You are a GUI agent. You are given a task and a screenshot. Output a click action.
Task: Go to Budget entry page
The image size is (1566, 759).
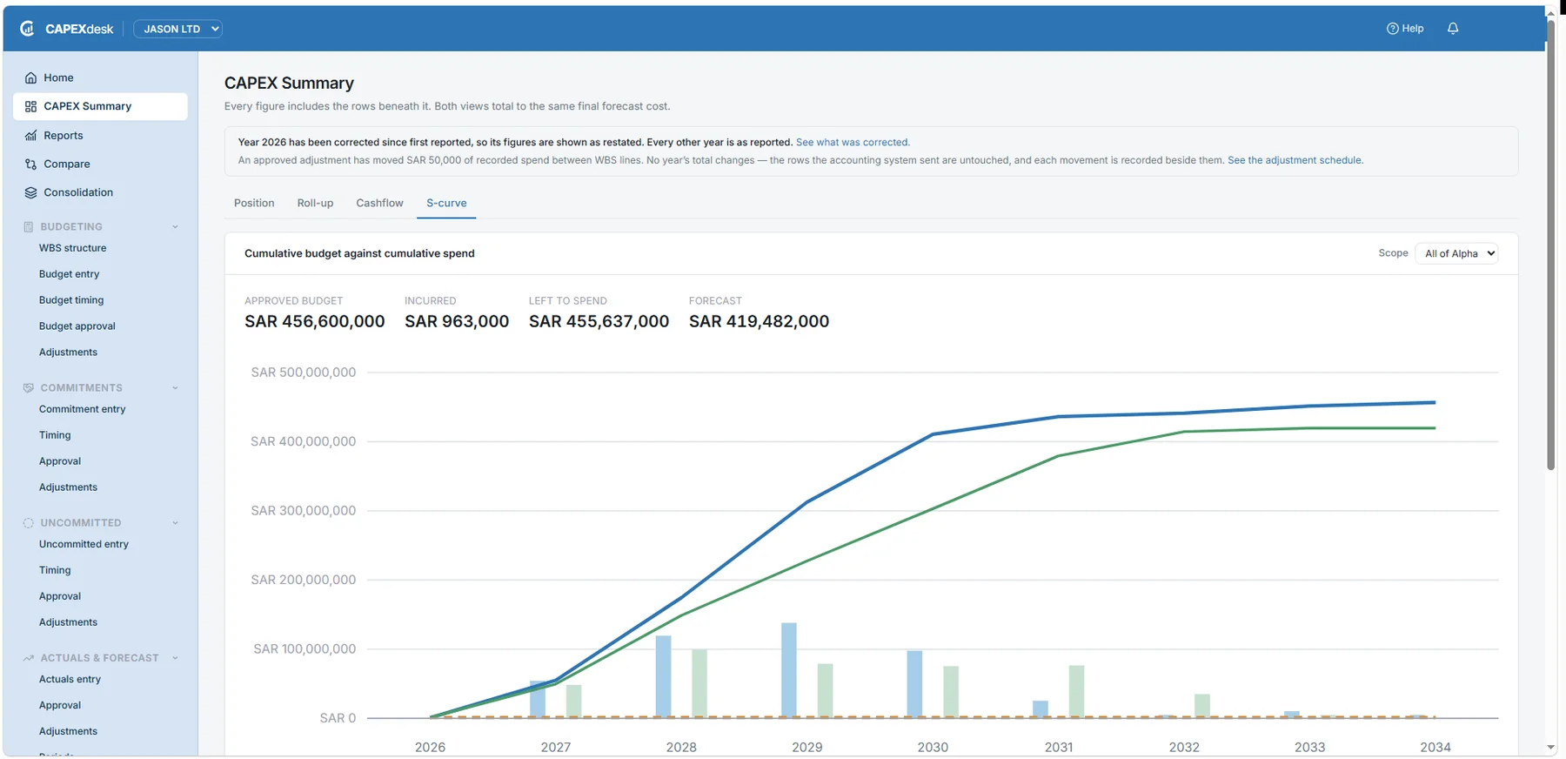pyautogui.click(x=70, y=274)
